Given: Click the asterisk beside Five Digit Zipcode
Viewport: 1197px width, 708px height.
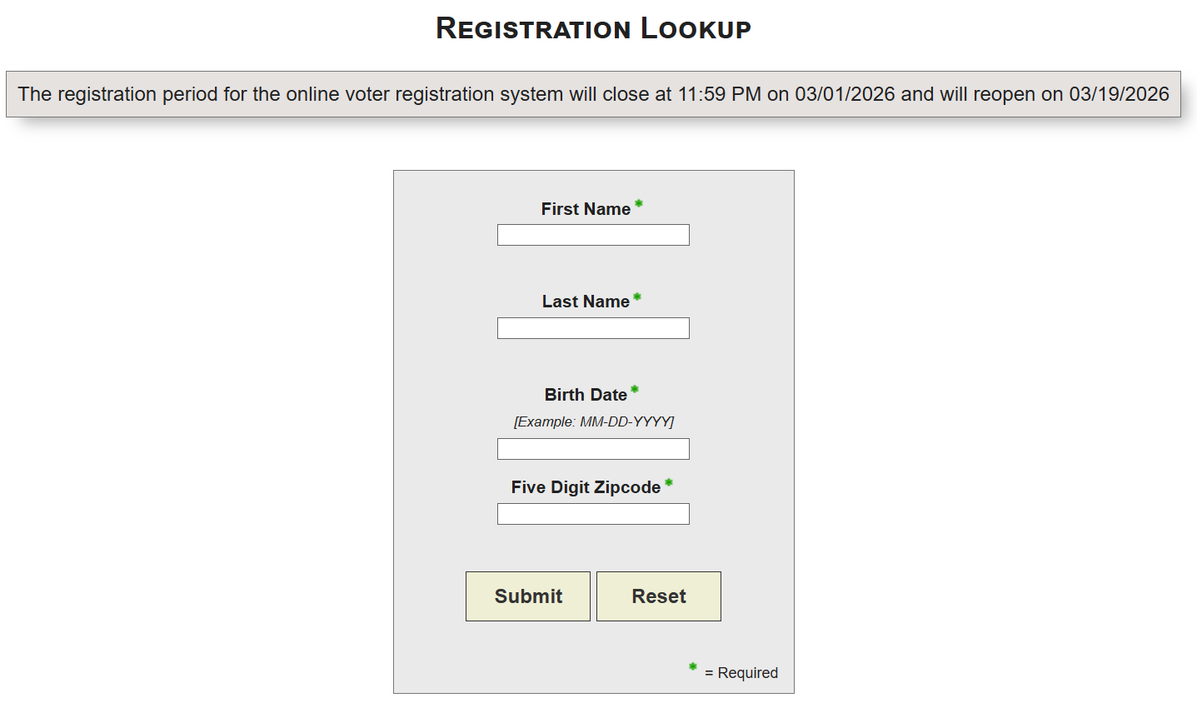Looking at the screenshot, I should 669,482.
